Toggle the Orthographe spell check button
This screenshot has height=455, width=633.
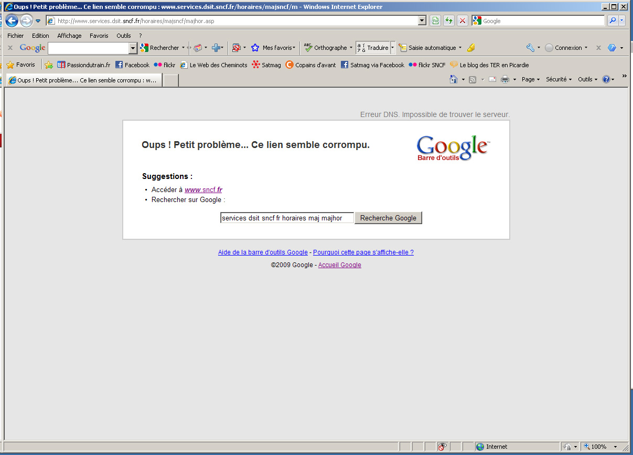(x=326, y=48)
